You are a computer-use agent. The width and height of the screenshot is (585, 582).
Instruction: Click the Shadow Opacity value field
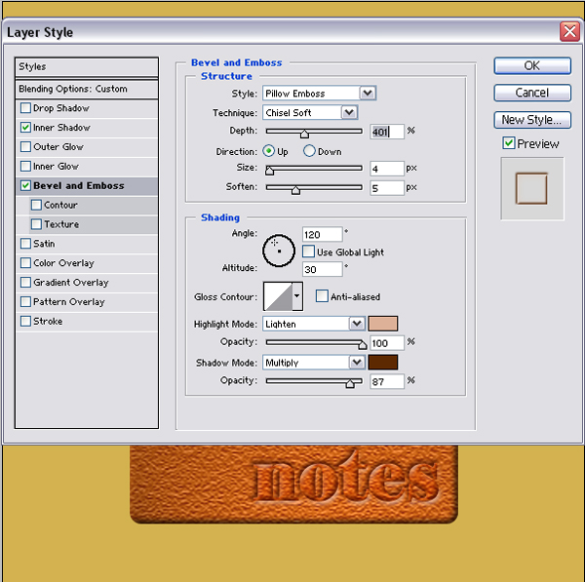point(387,381)
